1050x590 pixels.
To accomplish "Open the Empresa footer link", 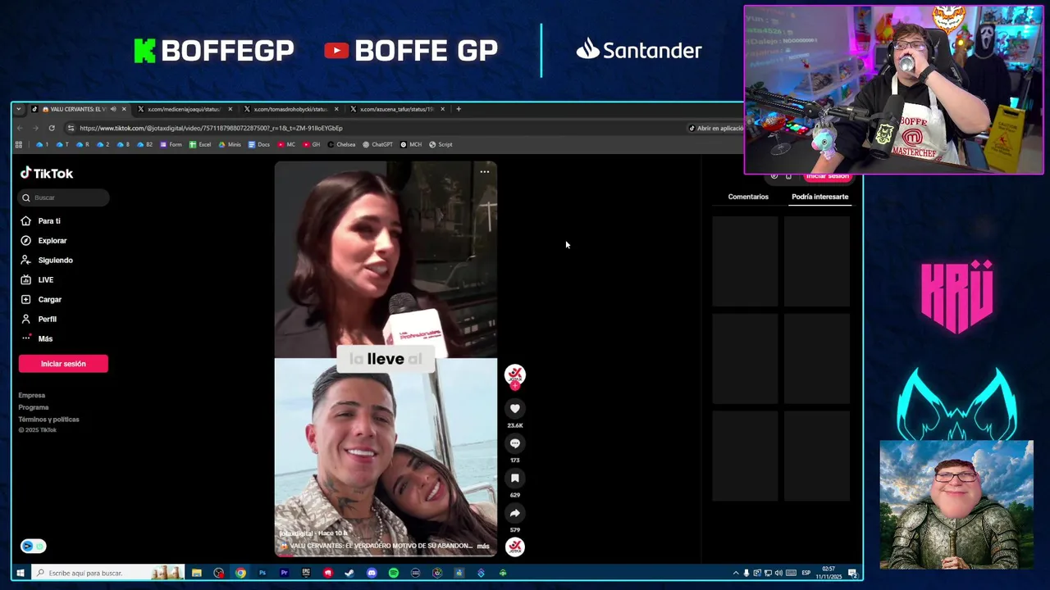I will coord(32,395).
